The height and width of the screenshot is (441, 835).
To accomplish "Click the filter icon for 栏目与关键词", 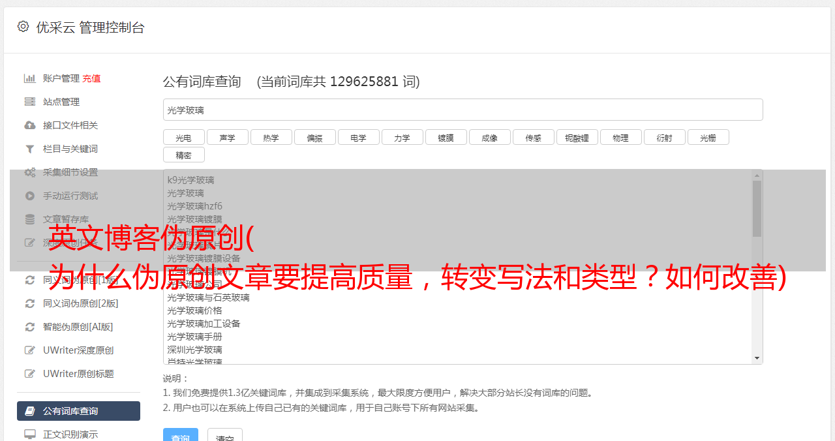I will coord(30,149).
